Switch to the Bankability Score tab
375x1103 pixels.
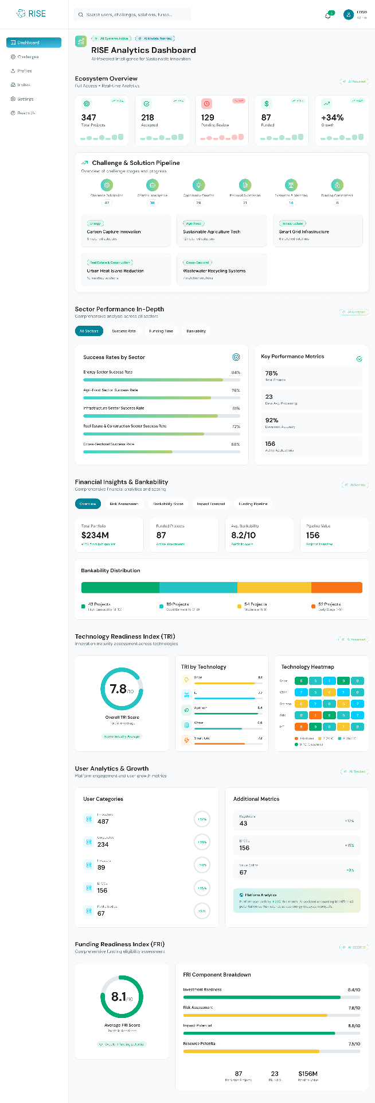(x=168, y=504)
